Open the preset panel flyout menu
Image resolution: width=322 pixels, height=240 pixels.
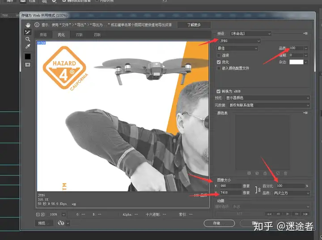point(305,33)
